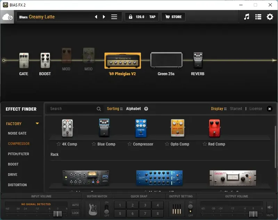Expand the FACTORY category dropdown
Screen dimensions: 278x220
click(37, 123)
